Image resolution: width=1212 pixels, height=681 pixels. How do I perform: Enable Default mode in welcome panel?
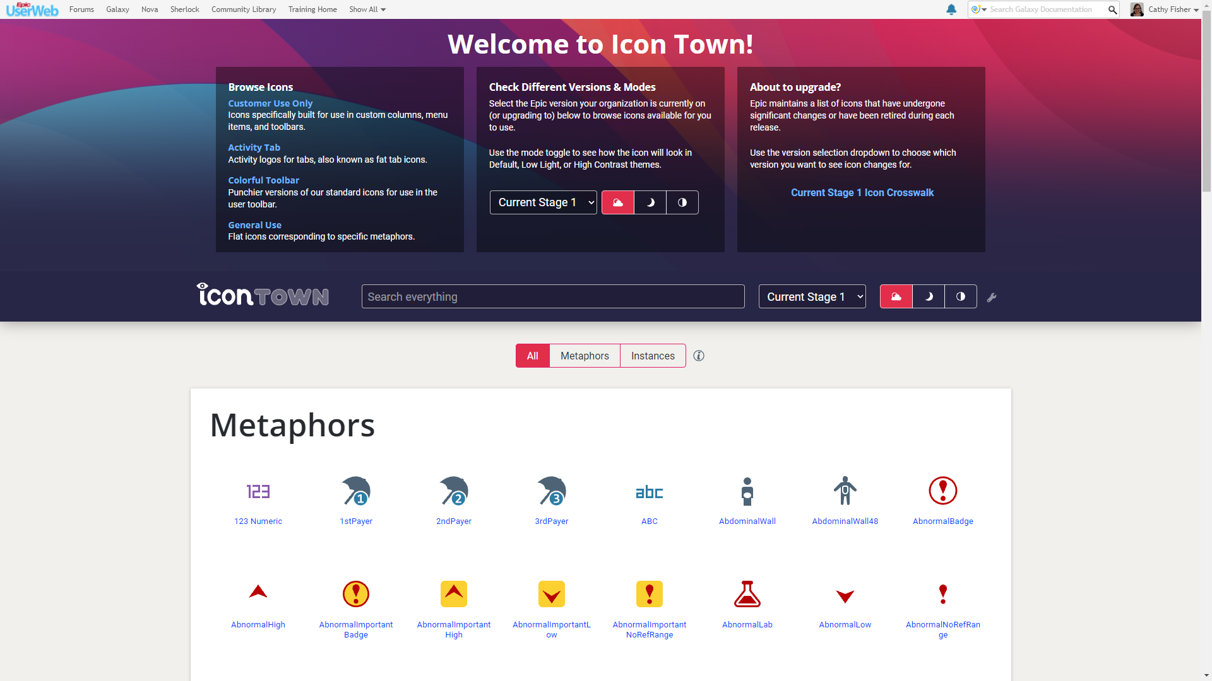[618, 202]
